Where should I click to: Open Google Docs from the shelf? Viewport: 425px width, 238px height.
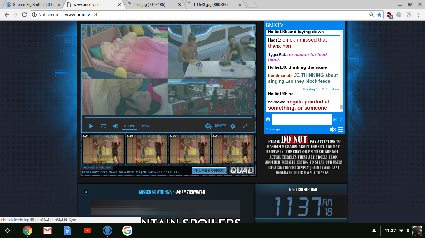click(x=67, y=231)
